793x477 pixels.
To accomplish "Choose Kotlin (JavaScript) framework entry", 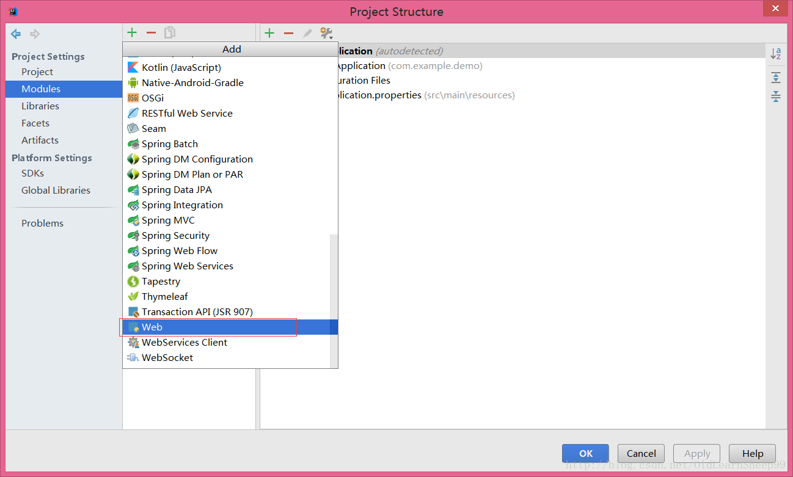I will tap(181, 68).
